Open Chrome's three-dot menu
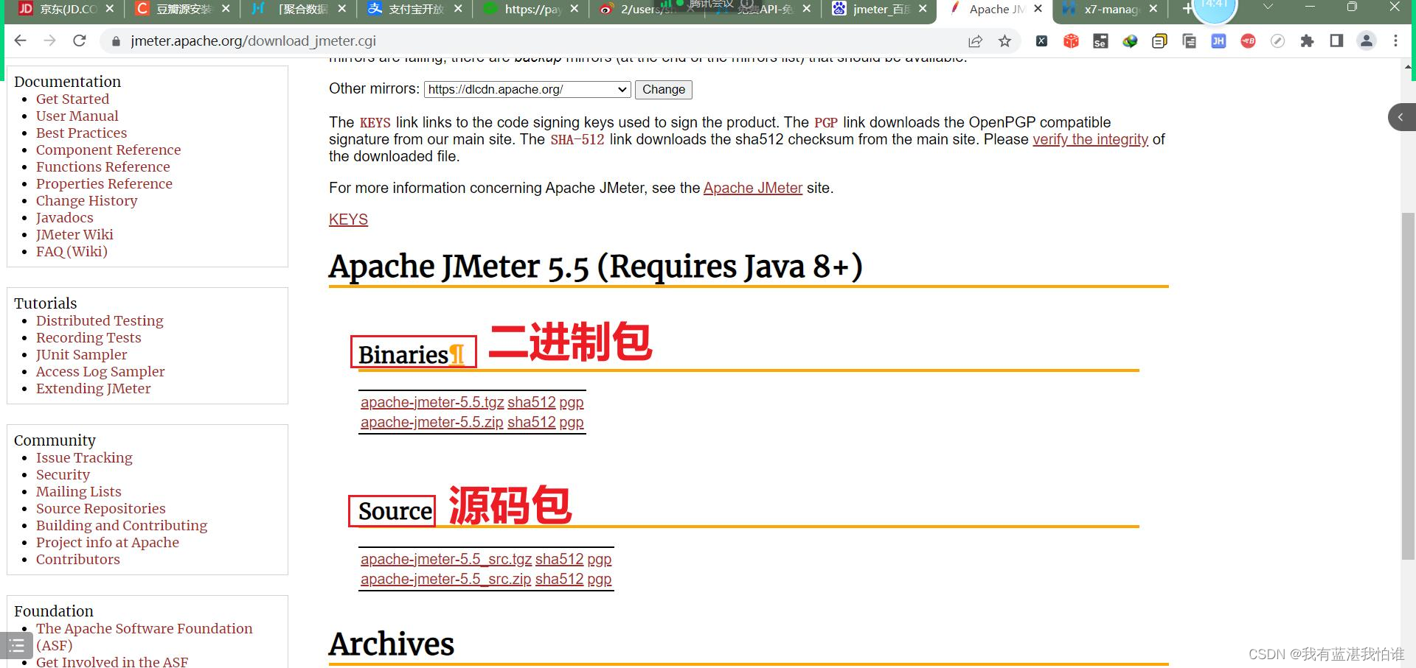 pos(1395,41)
